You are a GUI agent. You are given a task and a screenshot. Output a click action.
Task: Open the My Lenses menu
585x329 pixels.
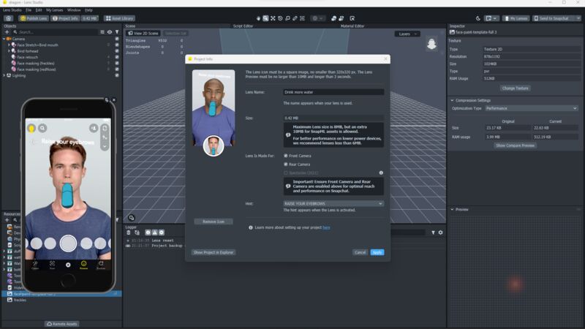(55, 10)
